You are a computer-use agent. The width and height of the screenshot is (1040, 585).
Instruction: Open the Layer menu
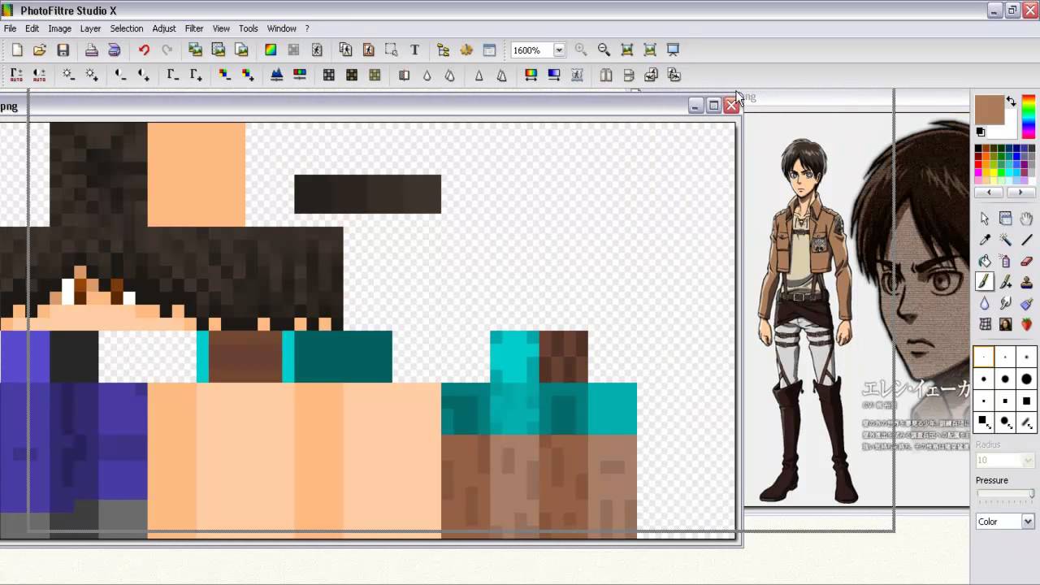90,28
